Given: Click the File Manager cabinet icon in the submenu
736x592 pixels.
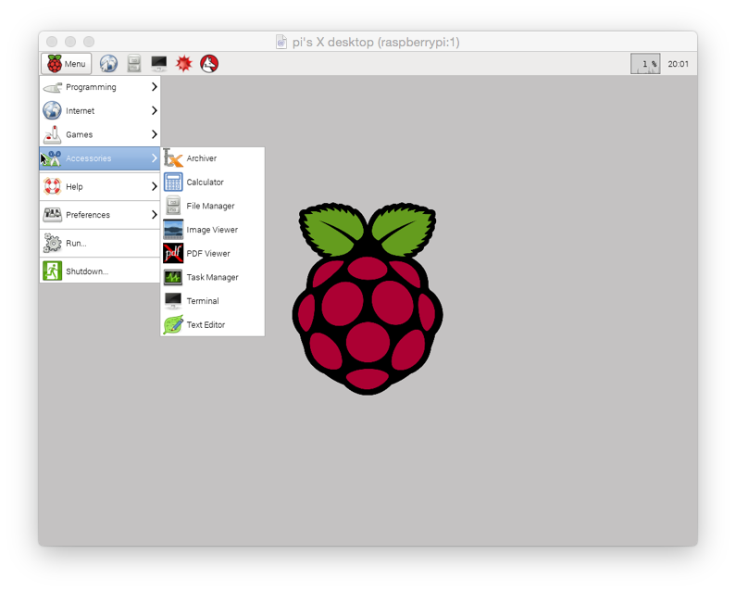Looking at the screenshot, I should tap(173, 206).
